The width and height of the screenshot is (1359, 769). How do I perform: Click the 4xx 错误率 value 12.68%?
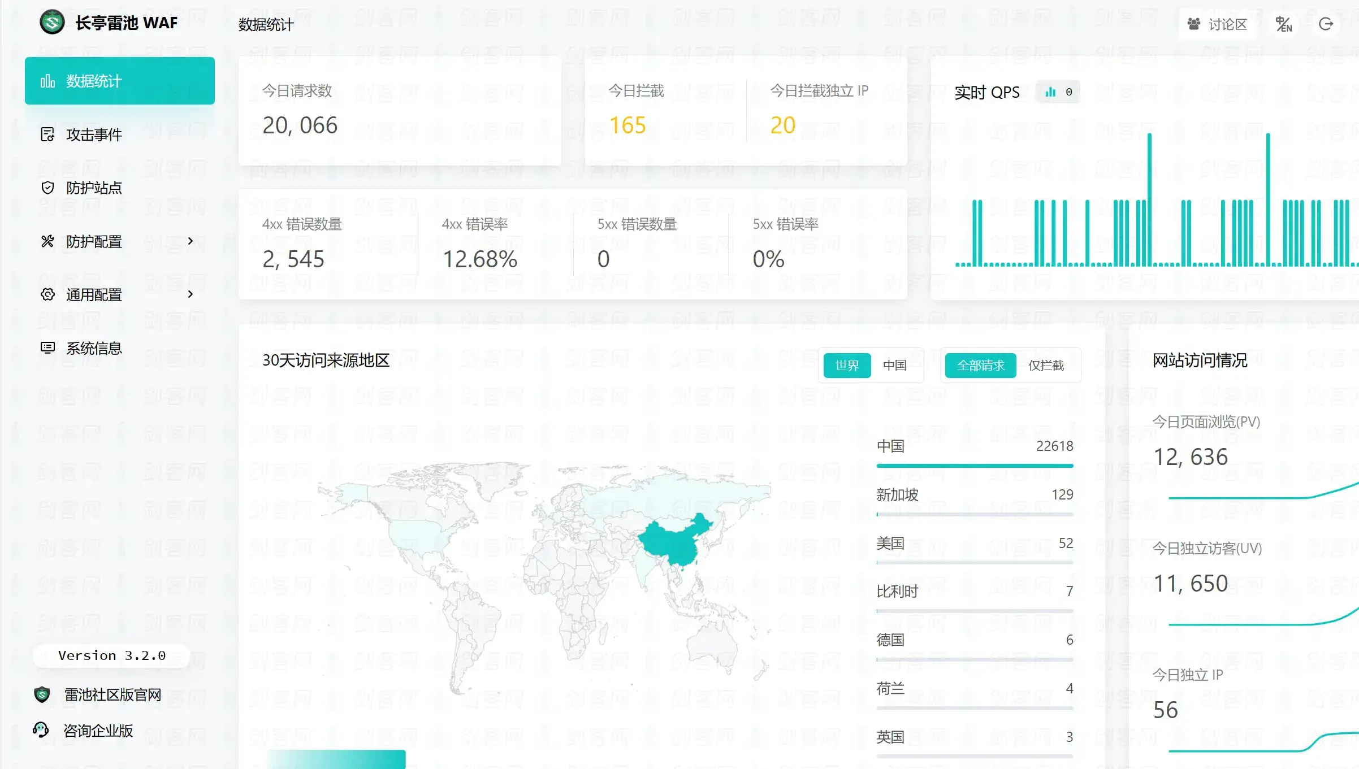tap(480, 259)
